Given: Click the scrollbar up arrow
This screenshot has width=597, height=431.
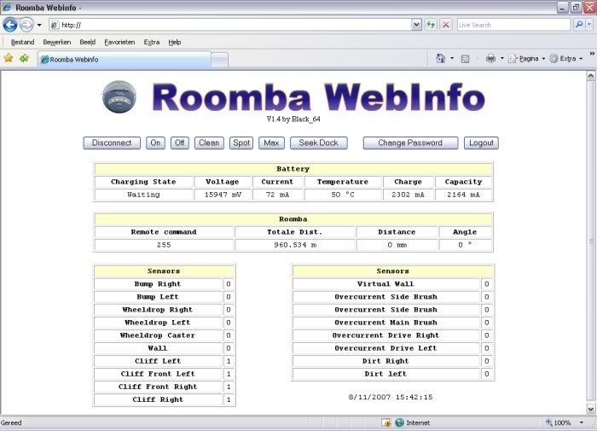Looking at the screenshot, I should [590, 75].
